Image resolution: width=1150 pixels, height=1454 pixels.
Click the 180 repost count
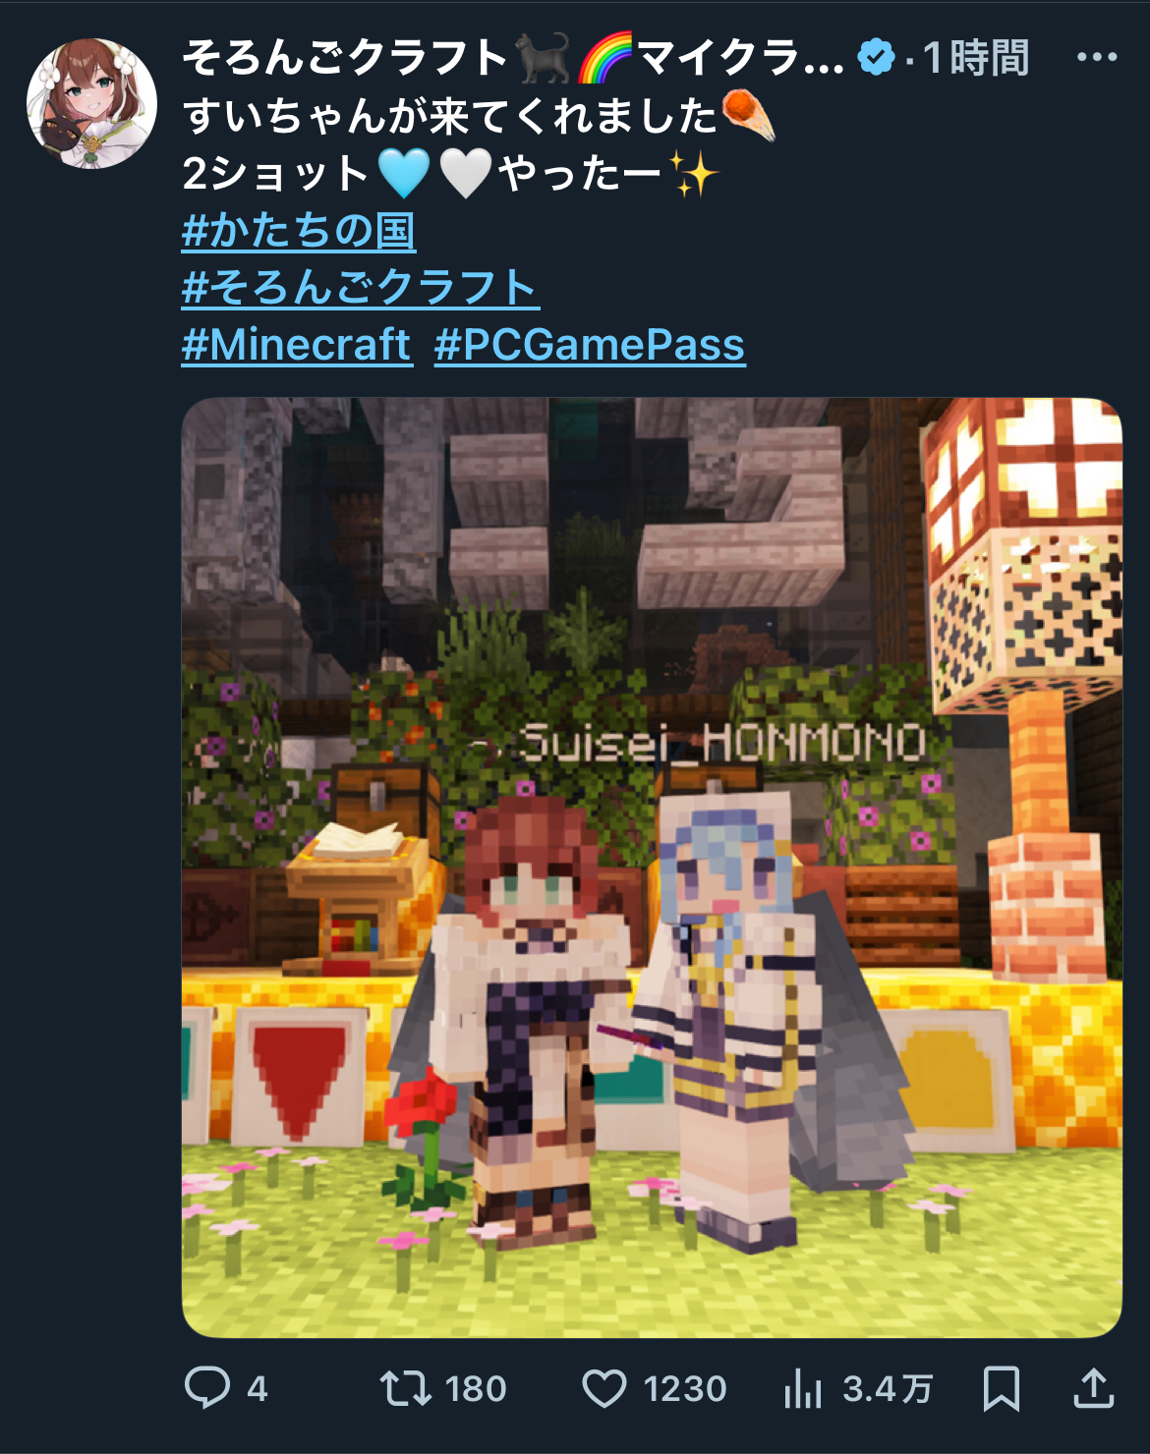476,1389
